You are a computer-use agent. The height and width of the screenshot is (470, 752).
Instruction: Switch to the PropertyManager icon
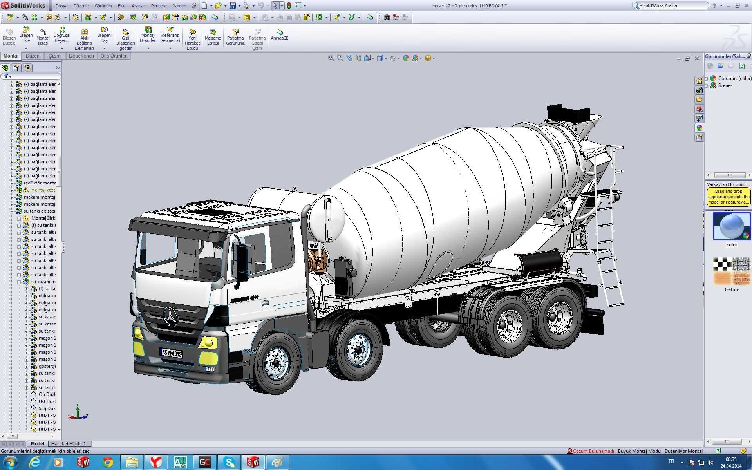tap(16, 68)
